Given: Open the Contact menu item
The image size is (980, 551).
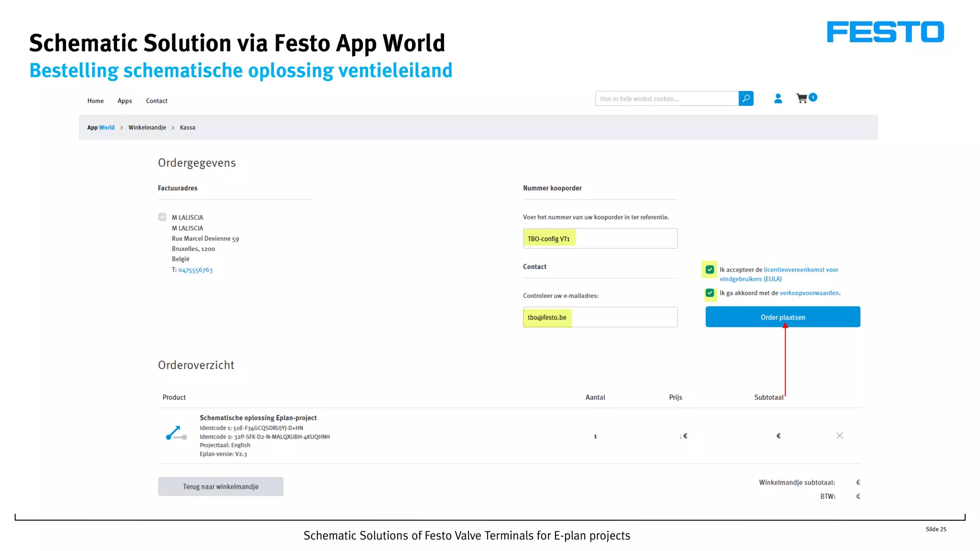Looking at the screenshot, I should (156, 101).
